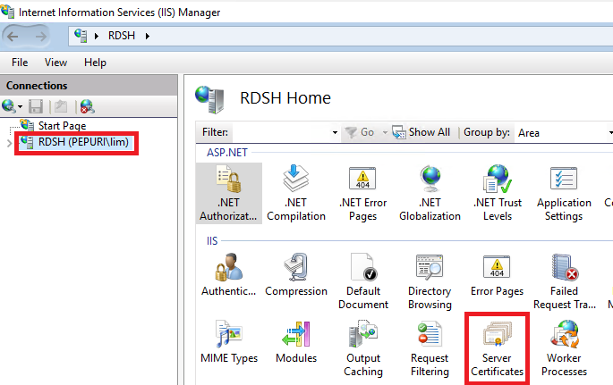Open .NET Trust Levels feature

click(x=498, y=194)
